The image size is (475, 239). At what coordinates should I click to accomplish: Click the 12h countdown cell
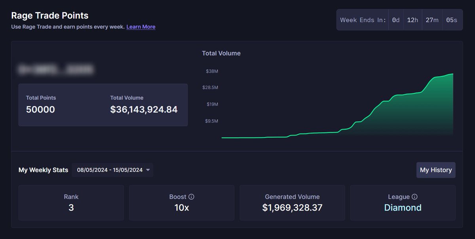(x=412, y=20)
